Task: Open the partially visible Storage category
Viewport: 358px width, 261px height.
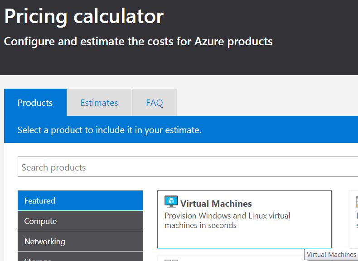Action: (x=80, y=258)
